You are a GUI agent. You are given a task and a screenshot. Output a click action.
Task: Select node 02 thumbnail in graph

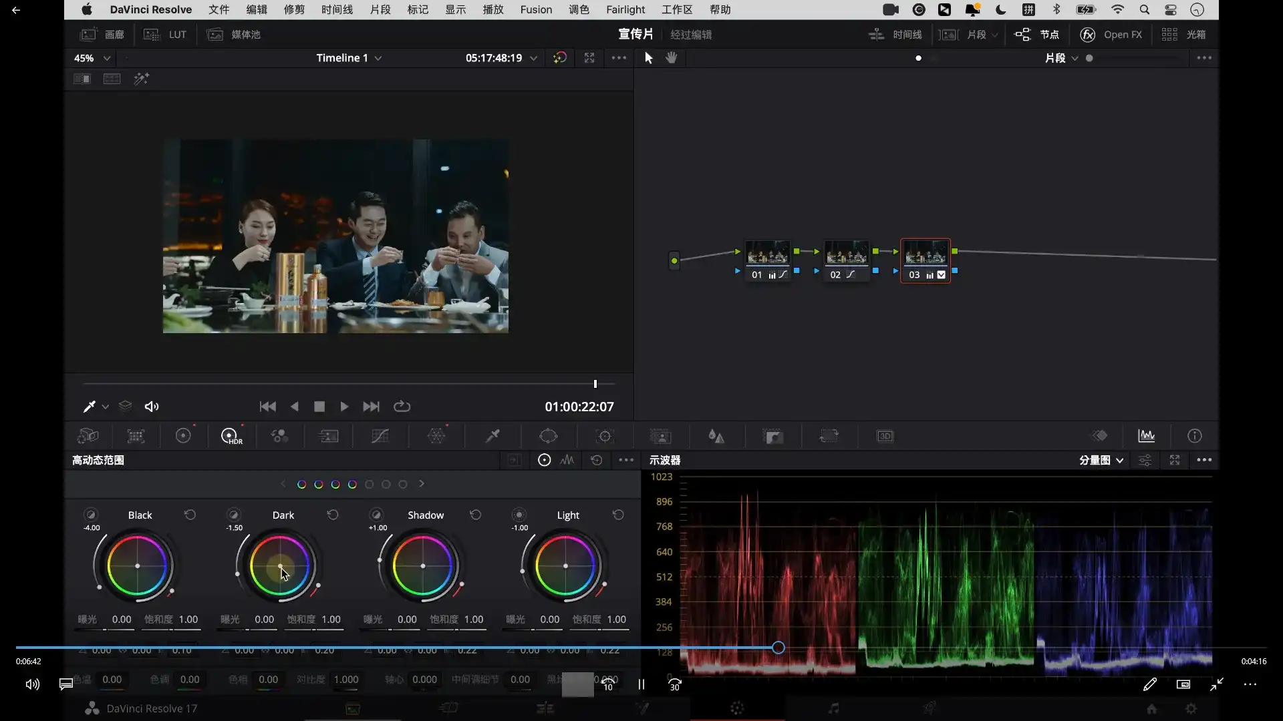point(846,254)
